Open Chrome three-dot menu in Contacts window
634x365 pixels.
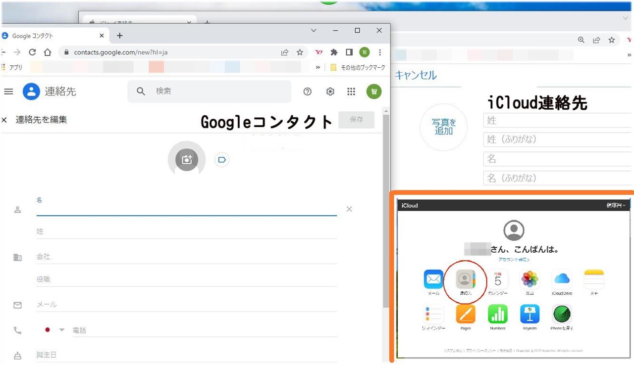coord(380,52)
